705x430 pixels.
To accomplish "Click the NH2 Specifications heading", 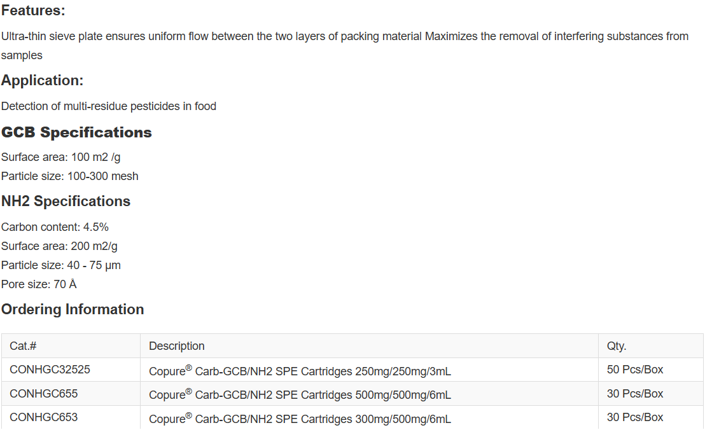I will (x=66, y=202).
